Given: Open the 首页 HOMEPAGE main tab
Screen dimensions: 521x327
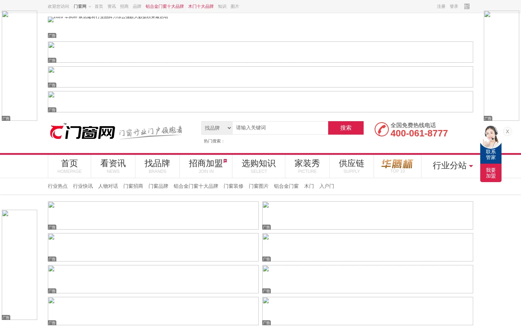Looking at the screenshot, I should (69, 166).
